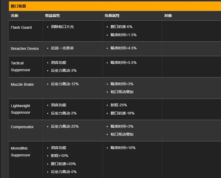
Task: Click the 瞄准时间+10% negative attribute
Action: coord(123,148)
